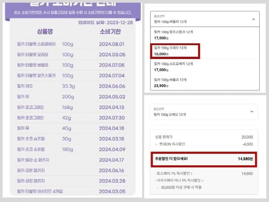Click the update date '2023-12-28'
Image resolution: width=269 pixels, height=202 pixels.
[x=120, y=23]
